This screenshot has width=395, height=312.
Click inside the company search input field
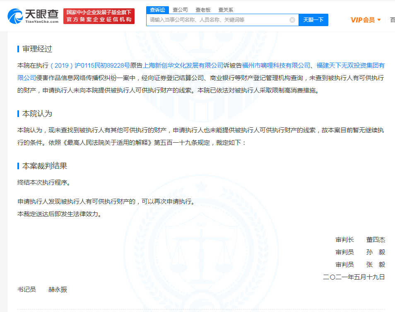[215, 19]
